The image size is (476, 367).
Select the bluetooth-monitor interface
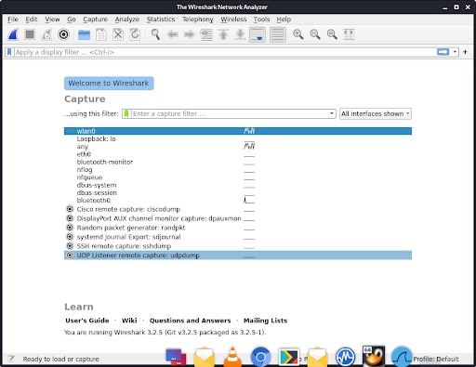(238, 162)
